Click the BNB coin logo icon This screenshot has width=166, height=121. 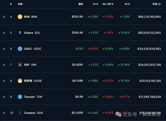point(20,17)
